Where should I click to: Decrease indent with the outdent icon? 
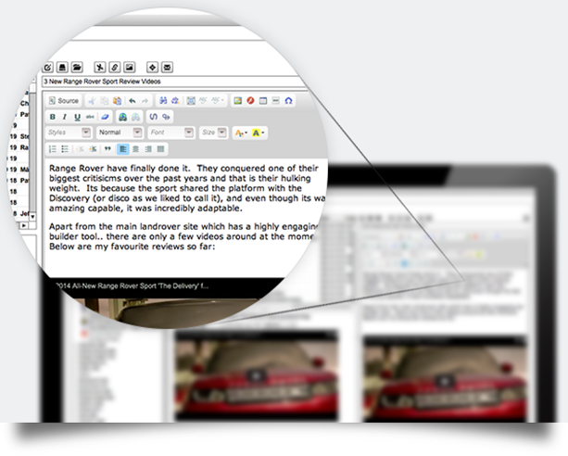click(x=80, y=149)
